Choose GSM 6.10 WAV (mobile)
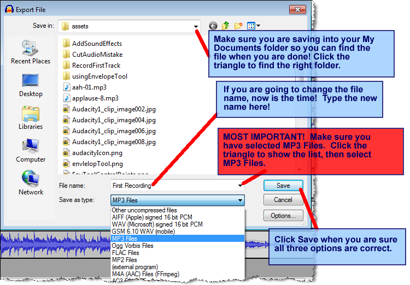This screenshot has height=285, width=410. pyautogui.click(x=178, y=231)
